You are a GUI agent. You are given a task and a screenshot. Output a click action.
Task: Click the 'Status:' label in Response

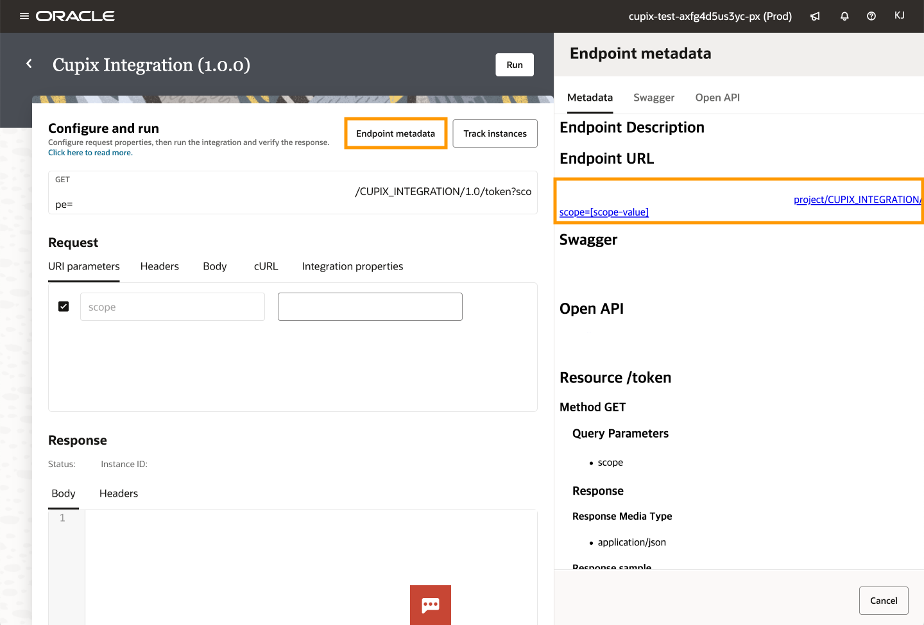[62, 464]
